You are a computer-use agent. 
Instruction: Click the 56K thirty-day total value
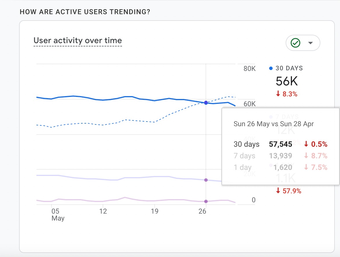click(287, 81)
